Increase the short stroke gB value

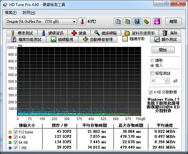(x=167, y=79)
